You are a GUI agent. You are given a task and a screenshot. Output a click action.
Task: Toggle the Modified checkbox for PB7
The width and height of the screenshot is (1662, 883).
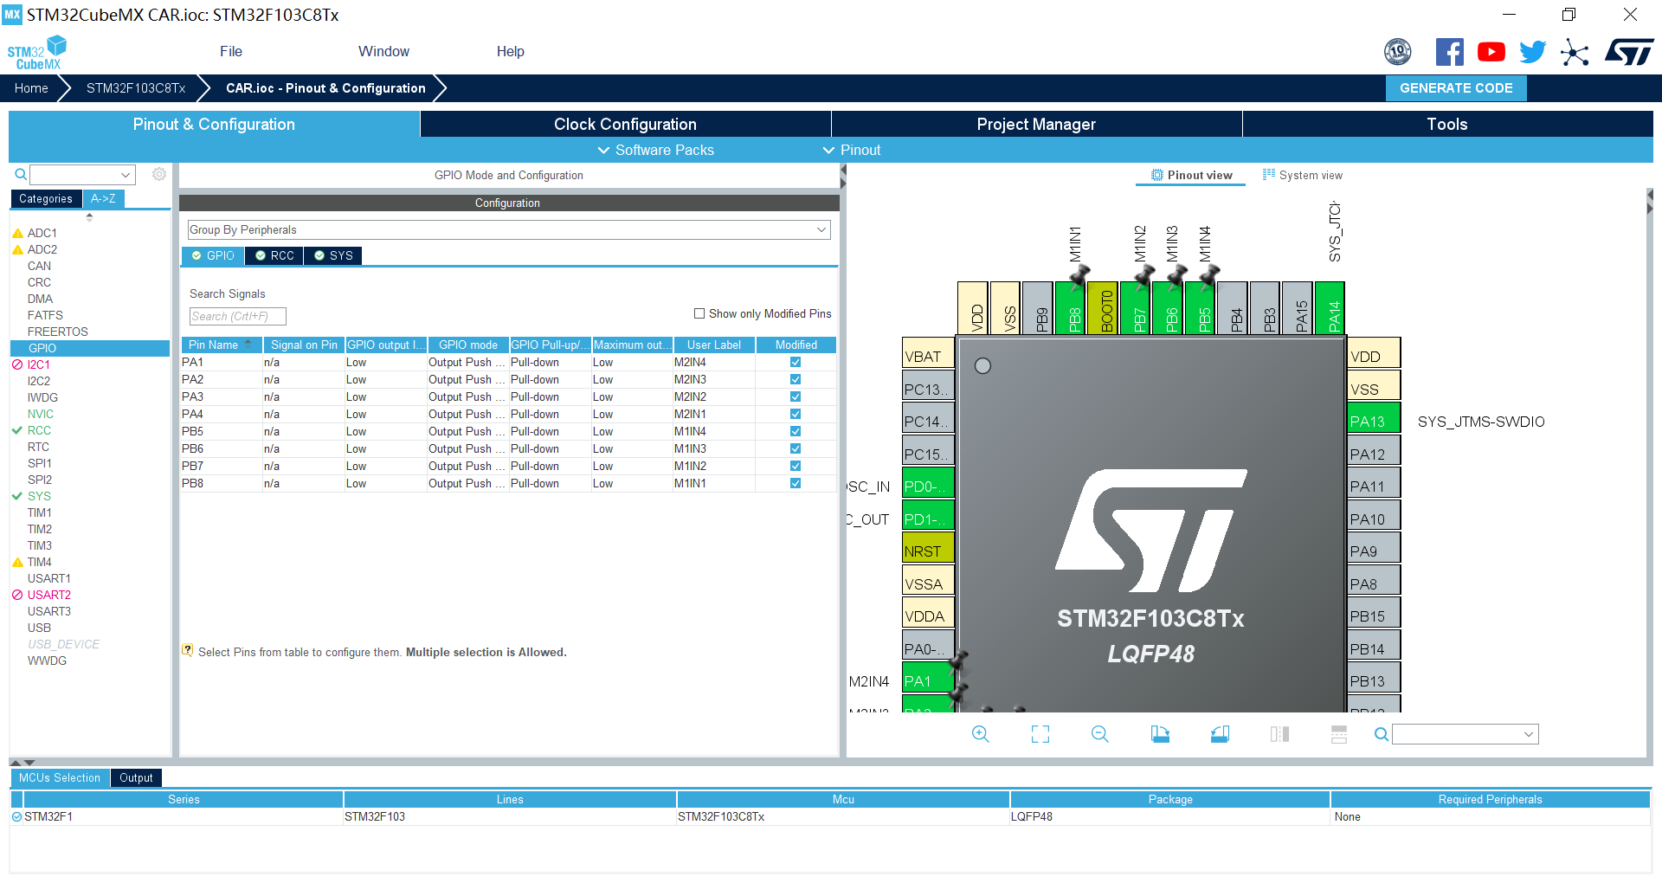[x=796, y=466]
